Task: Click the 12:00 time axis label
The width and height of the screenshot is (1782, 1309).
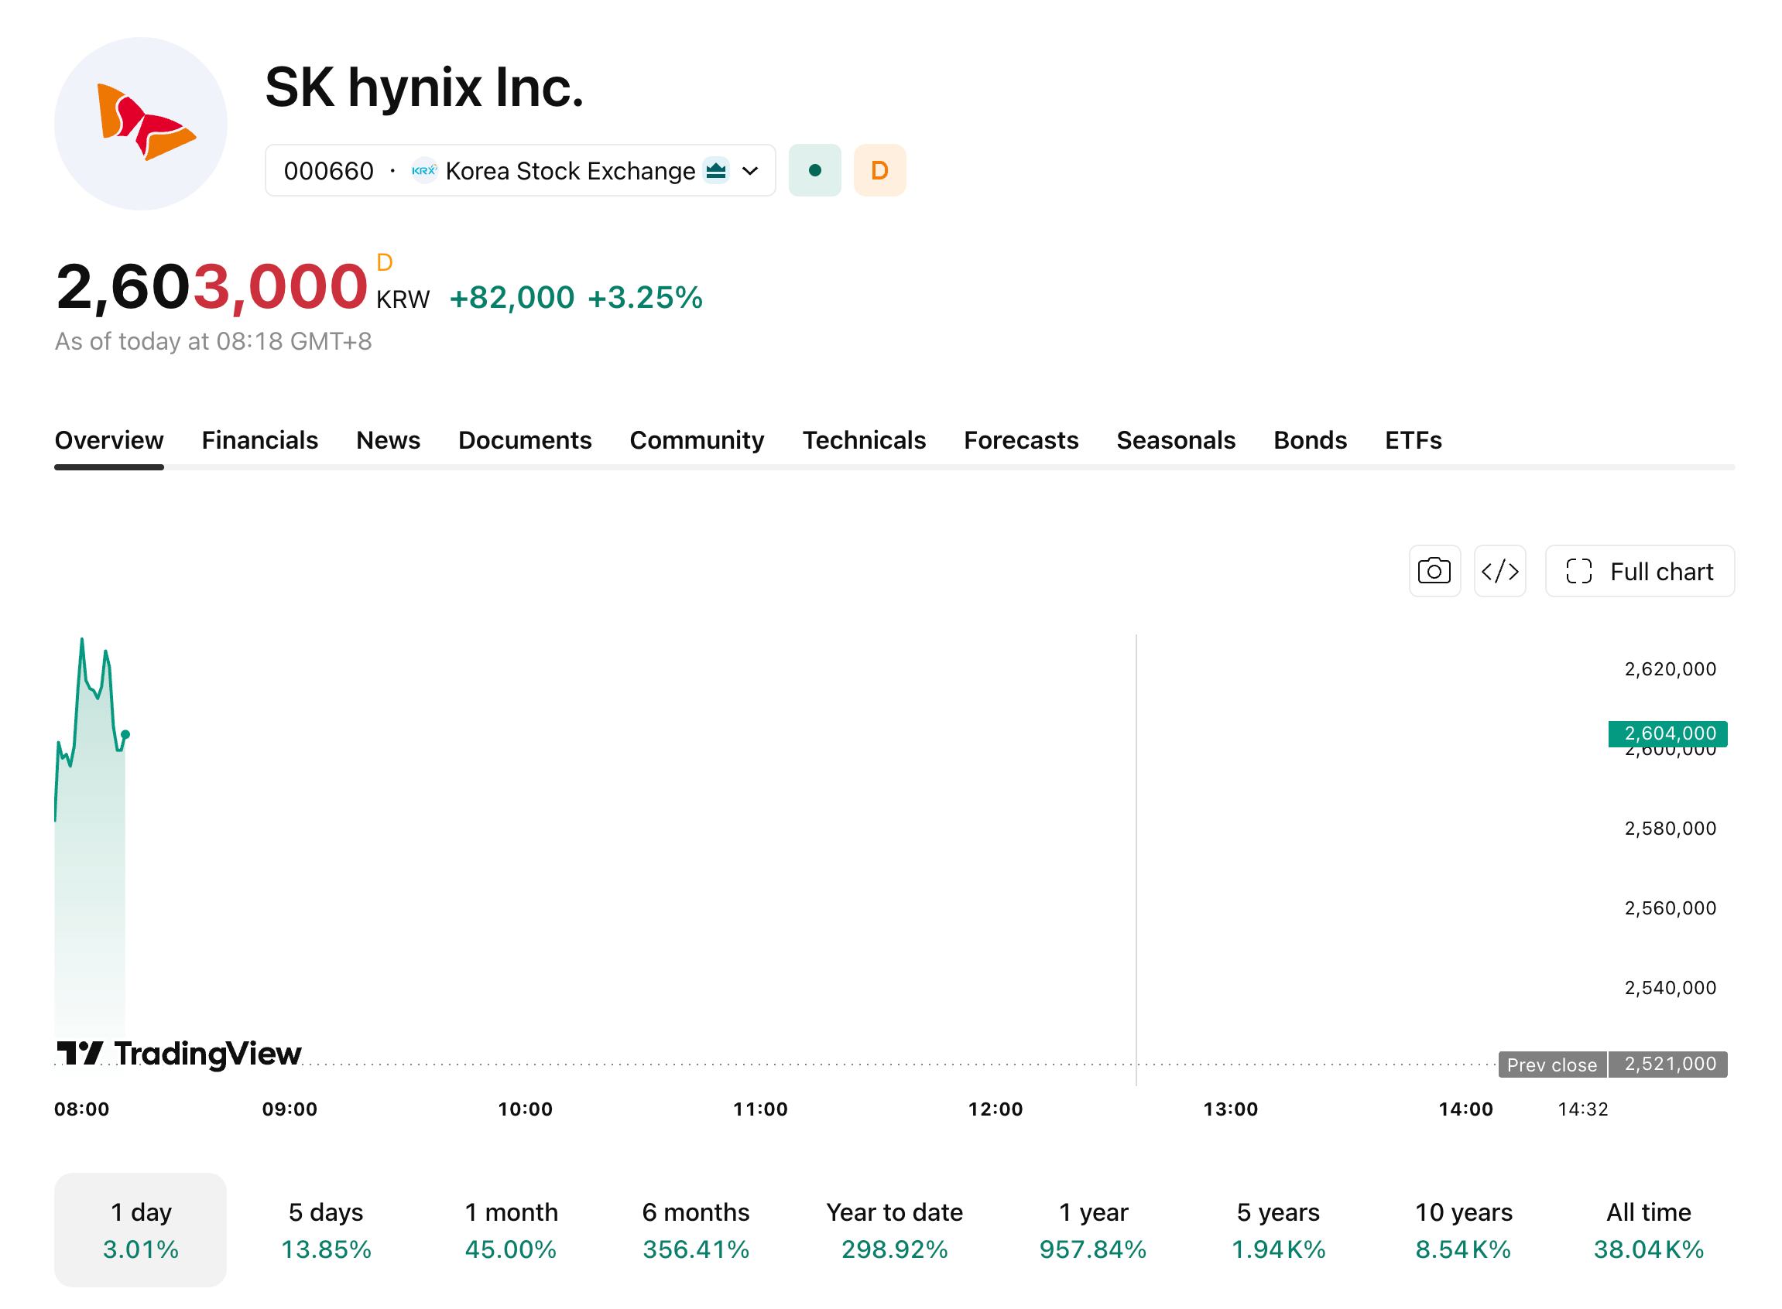Action: (x=995, y=1109)
